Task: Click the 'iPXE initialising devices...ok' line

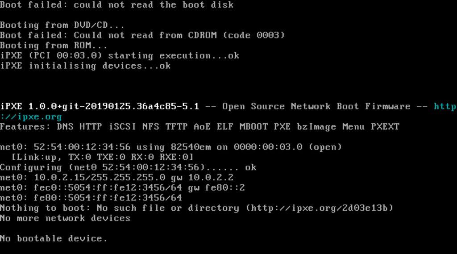Action: click(85, 66)
